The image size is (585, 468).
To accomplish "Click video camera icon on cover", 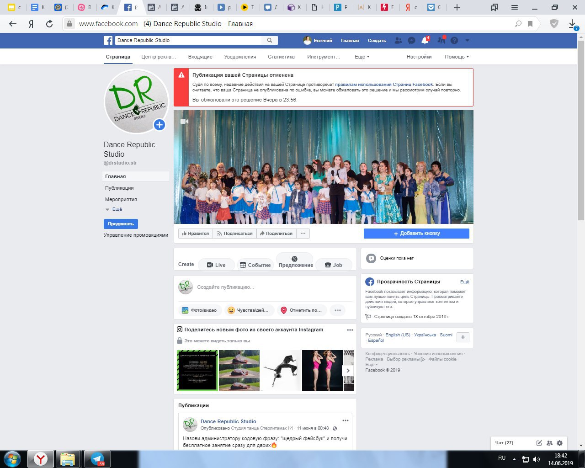I will (184, 122).
